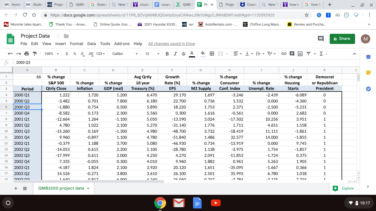Open Tasks in the side panel
The image size is (376, 211).
[x=369, y=89]
